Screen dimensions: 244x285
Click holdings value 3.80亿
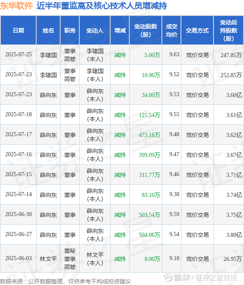coord(234,235)
